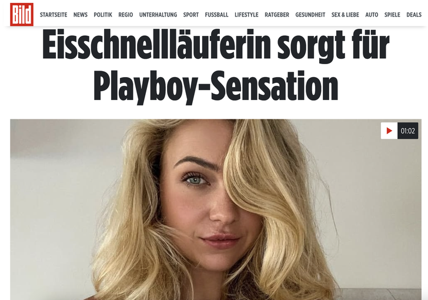Open the SEX & LIEBE section
The height and width of the screenshot is (300, 428).
[345, 15]
